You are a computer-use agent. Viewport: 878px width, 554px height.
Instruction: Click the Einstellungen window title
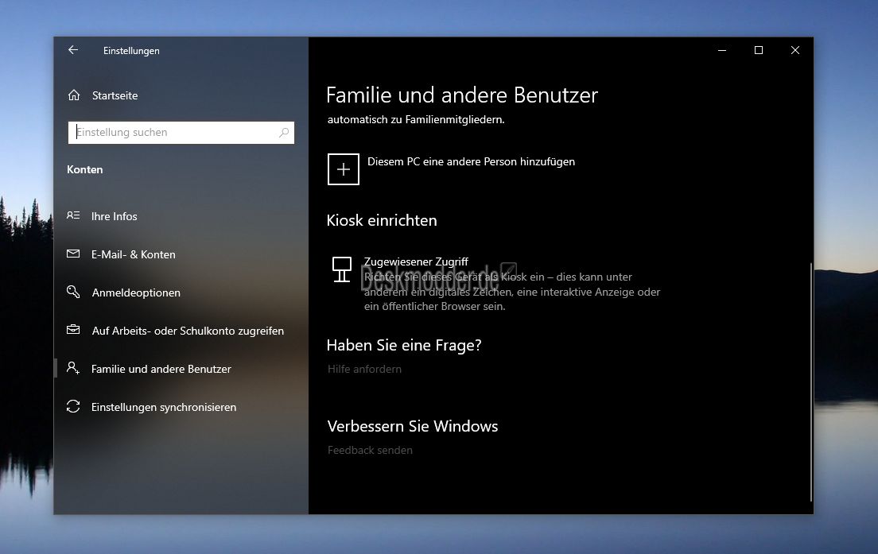(x=131, y=51)
